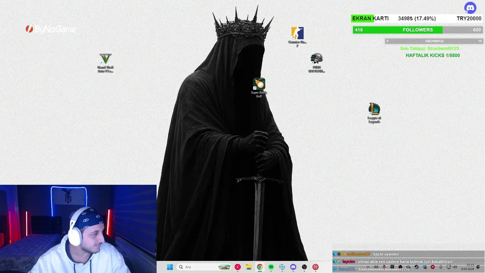The height and width of the screenshot is (273, 485).
Task: Open the blue gear app in taskbar
Action: tap(282, 267)
